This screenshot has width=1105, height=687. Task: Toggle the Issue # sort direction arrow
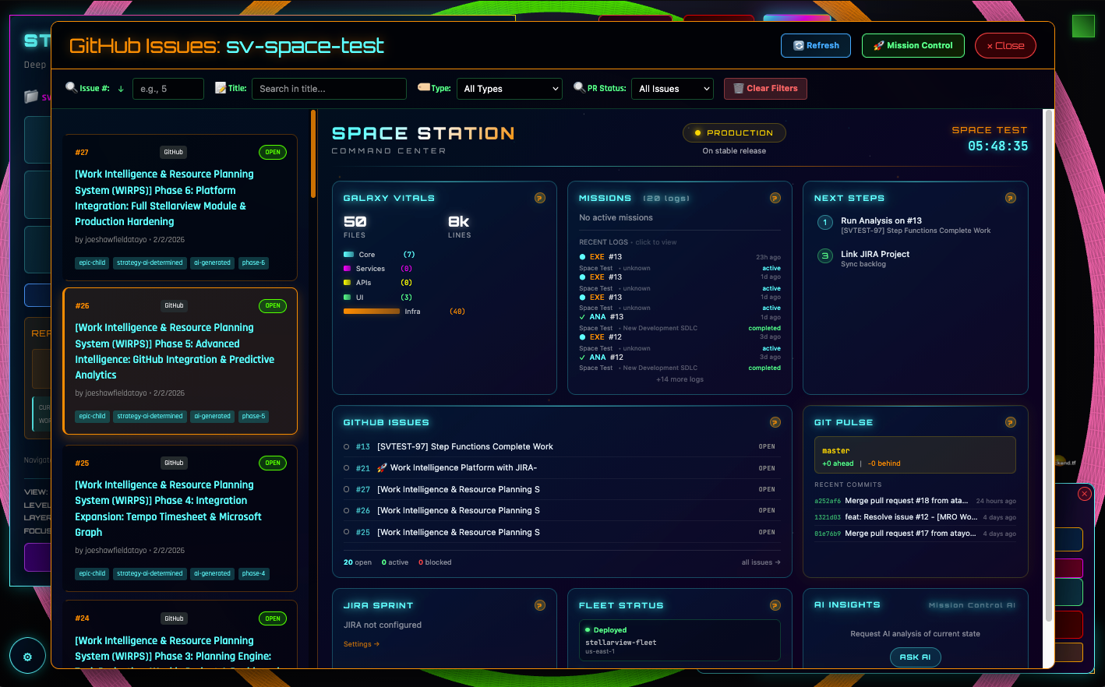pyautogui.click(x=121, y=89)
